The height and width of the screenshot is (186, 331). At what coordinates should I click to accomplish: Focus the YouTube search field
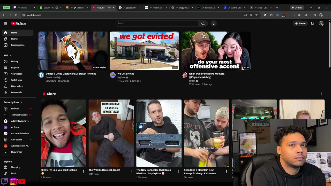coord(156,23)
